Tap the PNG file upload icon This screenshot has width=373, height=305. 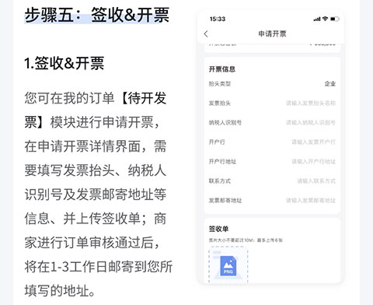click(228, 265)
